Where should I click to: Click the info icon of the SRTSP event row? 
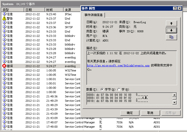point(4,27)
